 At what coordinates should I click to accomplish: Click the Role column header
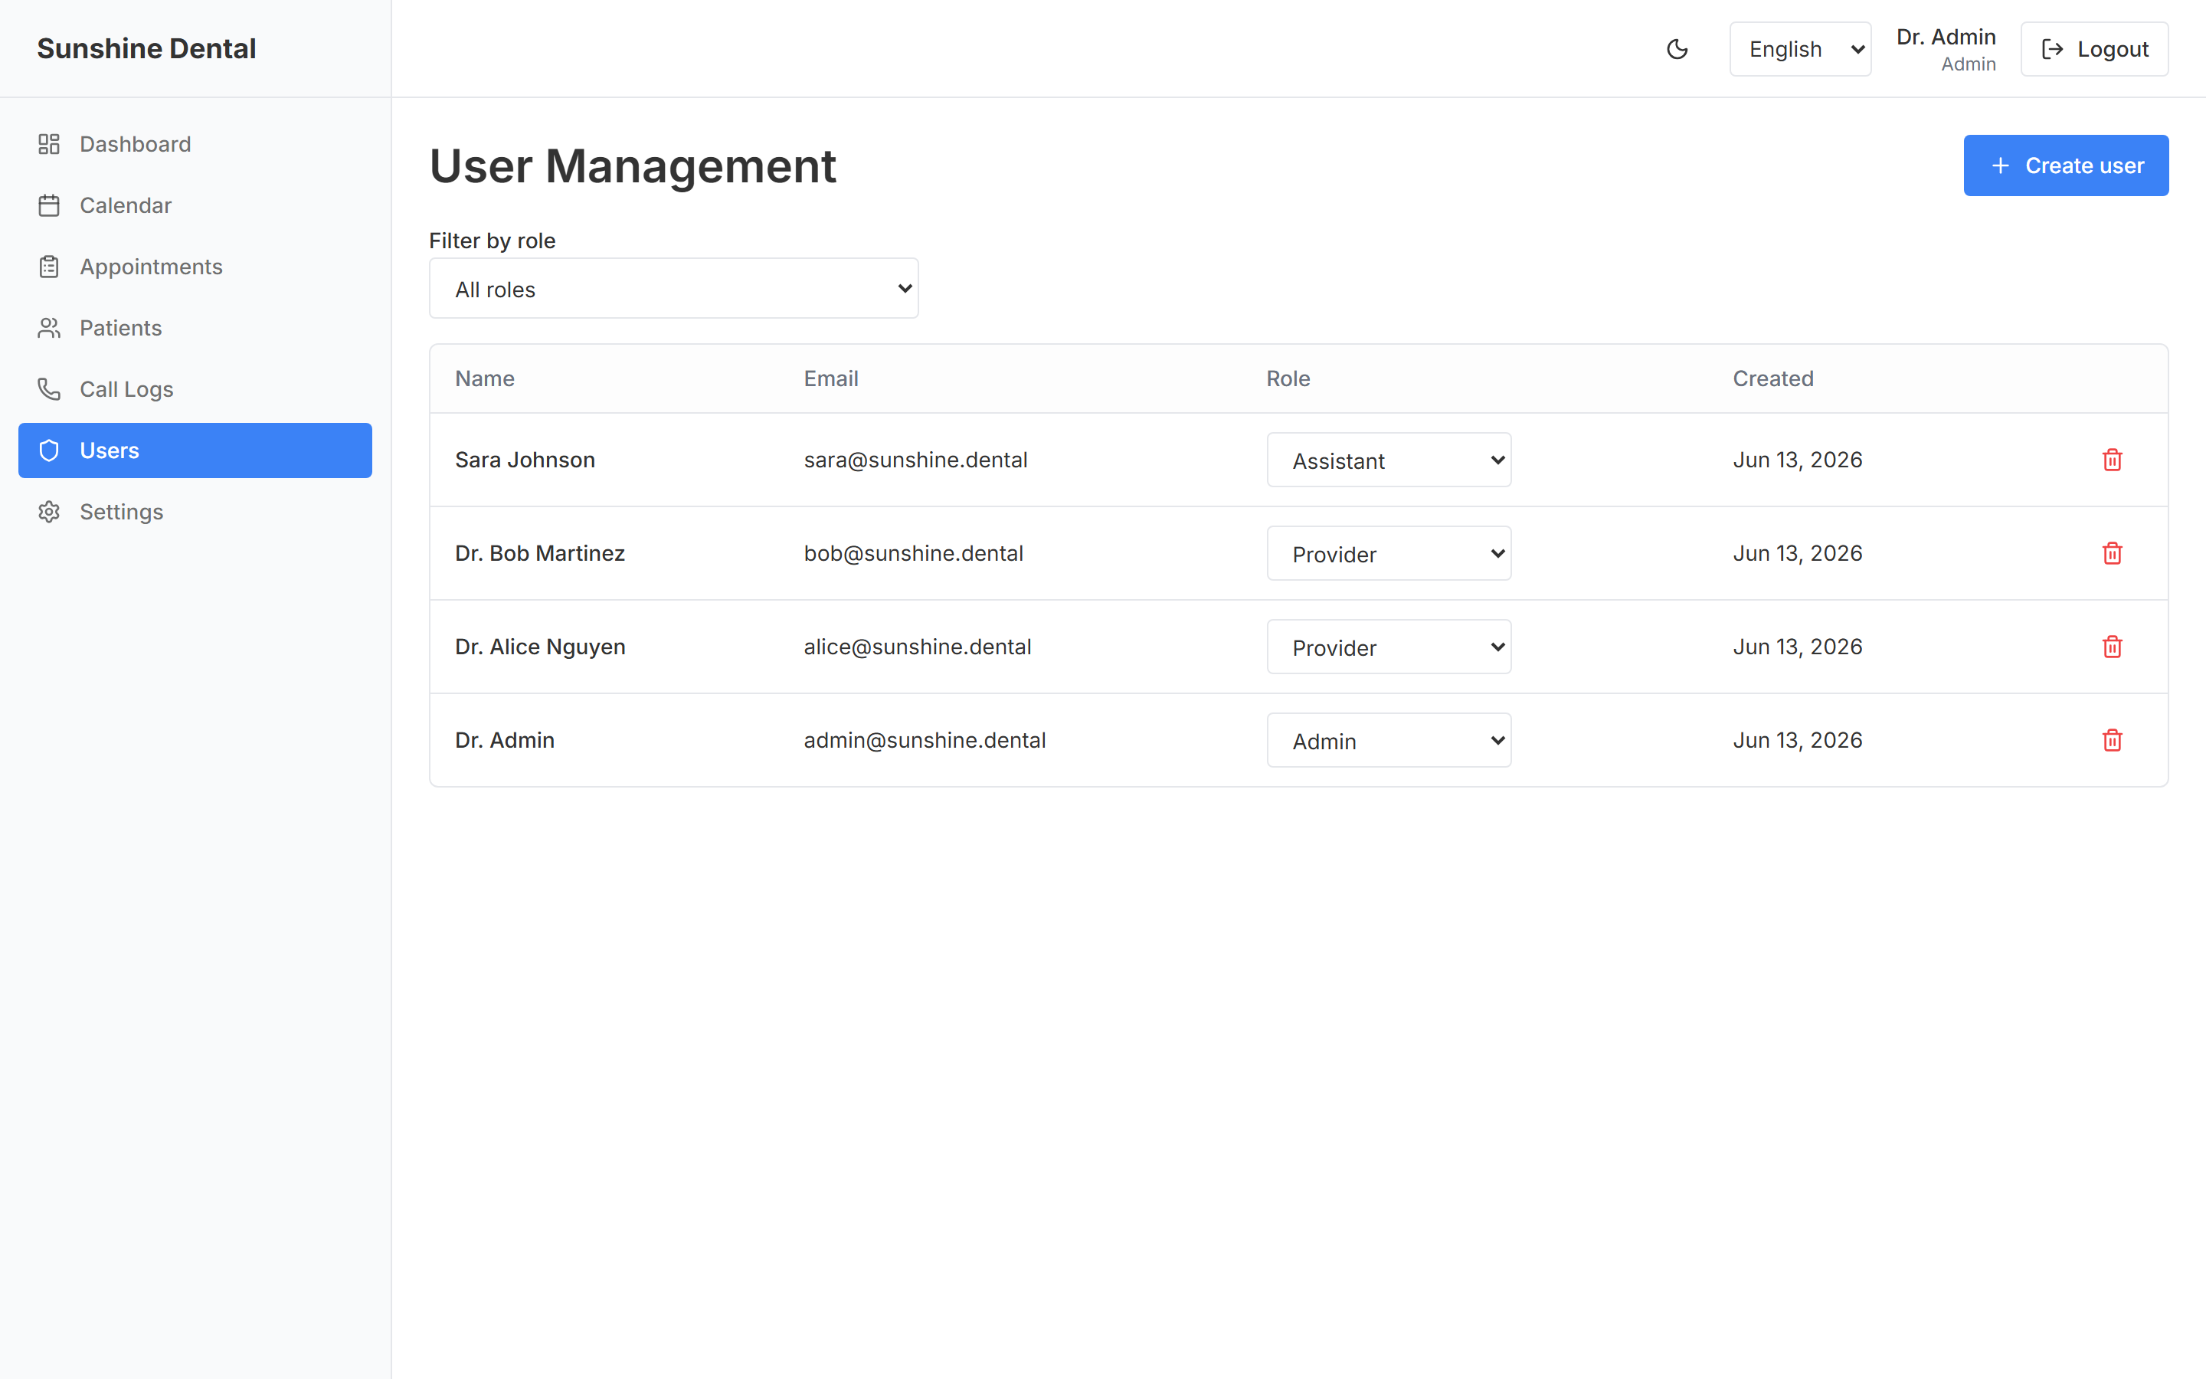[x=1288, y=378]
